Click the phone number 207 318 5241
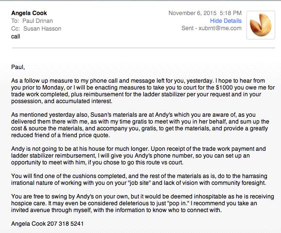The image size is (281, 233). [x=65, y=224]
